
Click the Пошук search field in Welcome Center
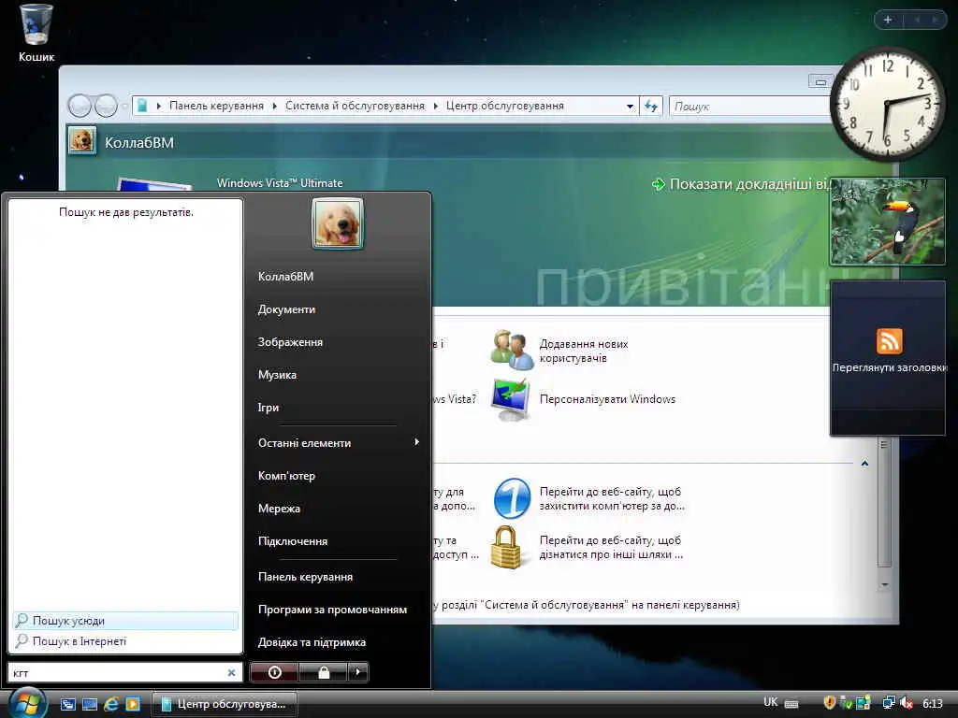click(x=750, y=107)
